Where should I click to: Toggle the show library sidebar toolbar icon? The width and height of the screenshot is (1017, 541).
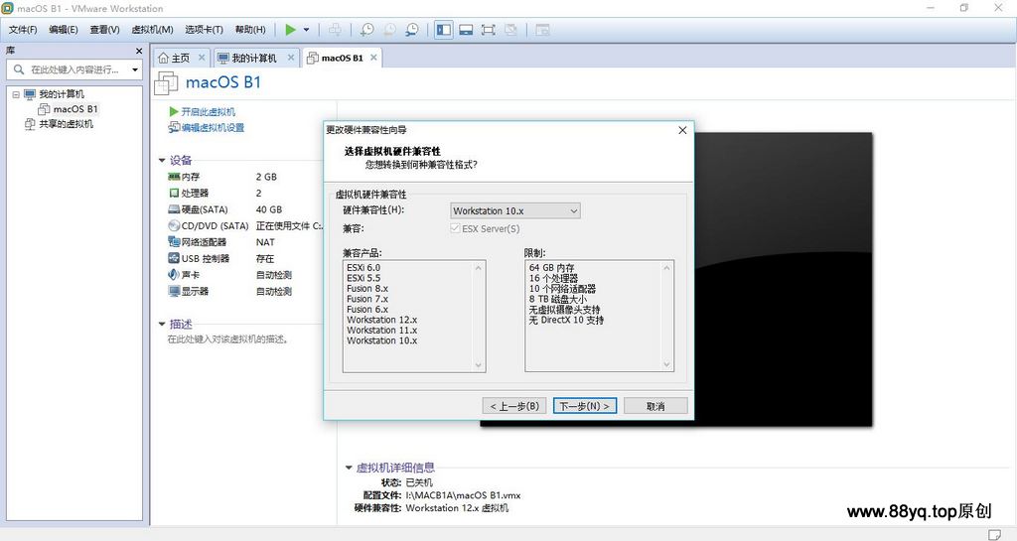tap(444, 29)
